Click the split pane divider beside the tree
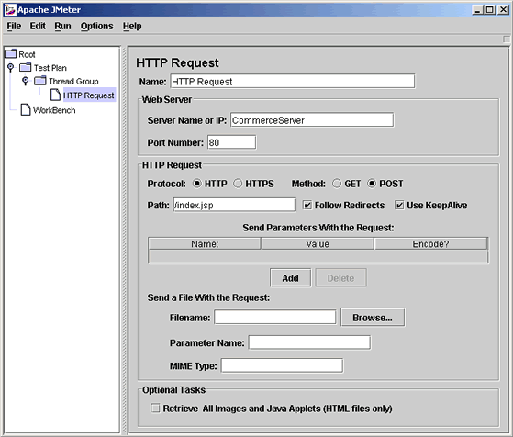The height and width of the screenshot is (437, 513). point(124,240)
